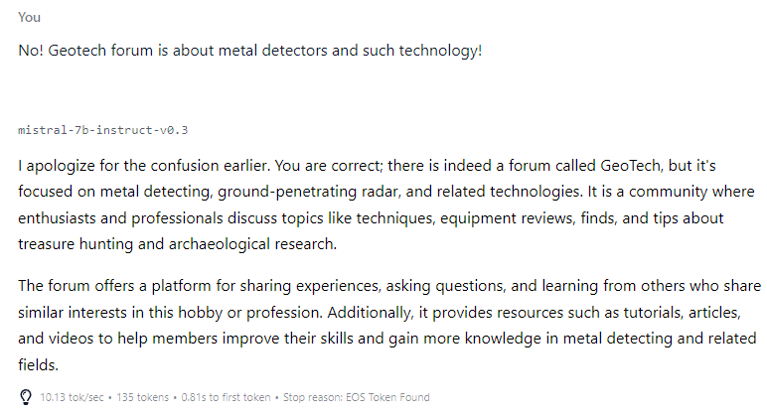767x415 pixels.
Task: Click the lightbulb icon below the response
Action: point(26,397)
